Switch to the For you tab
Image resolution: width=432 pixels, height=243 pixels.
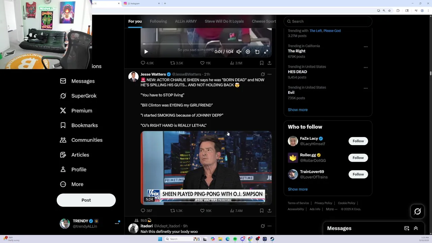135,21
